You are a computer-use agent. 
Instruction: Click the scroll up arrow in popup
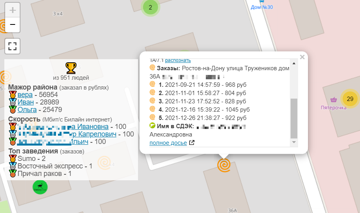click(x=294, y=63)
